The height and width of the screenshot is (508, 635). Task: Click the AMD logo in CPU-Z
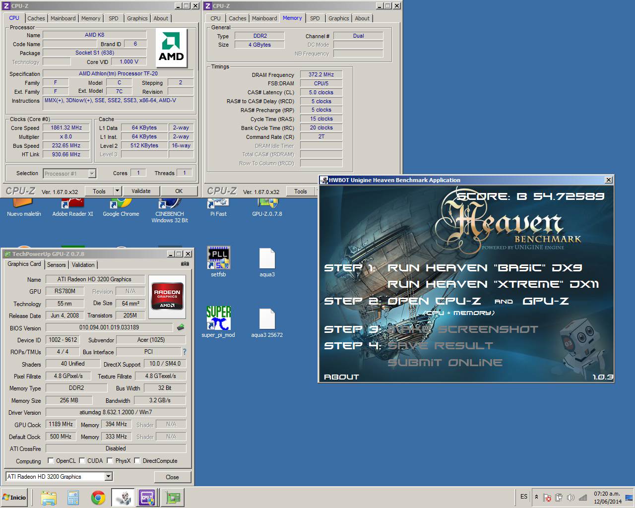pos(171,48)
